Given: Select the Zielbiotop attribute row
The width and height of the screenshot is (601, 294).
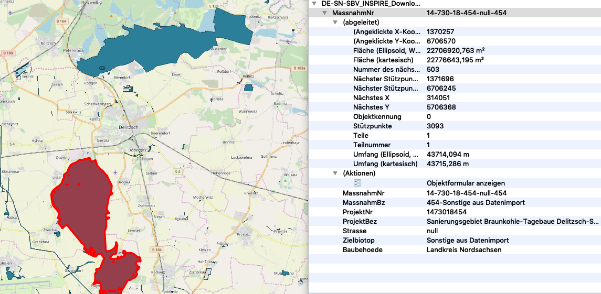Looking at the screenshot, I should pyautogui.click(x=455, y=240).
